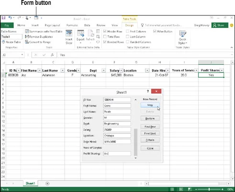235x192 pixels.
Task: Enable the Total Row checkbox
Action: (105, 36)
